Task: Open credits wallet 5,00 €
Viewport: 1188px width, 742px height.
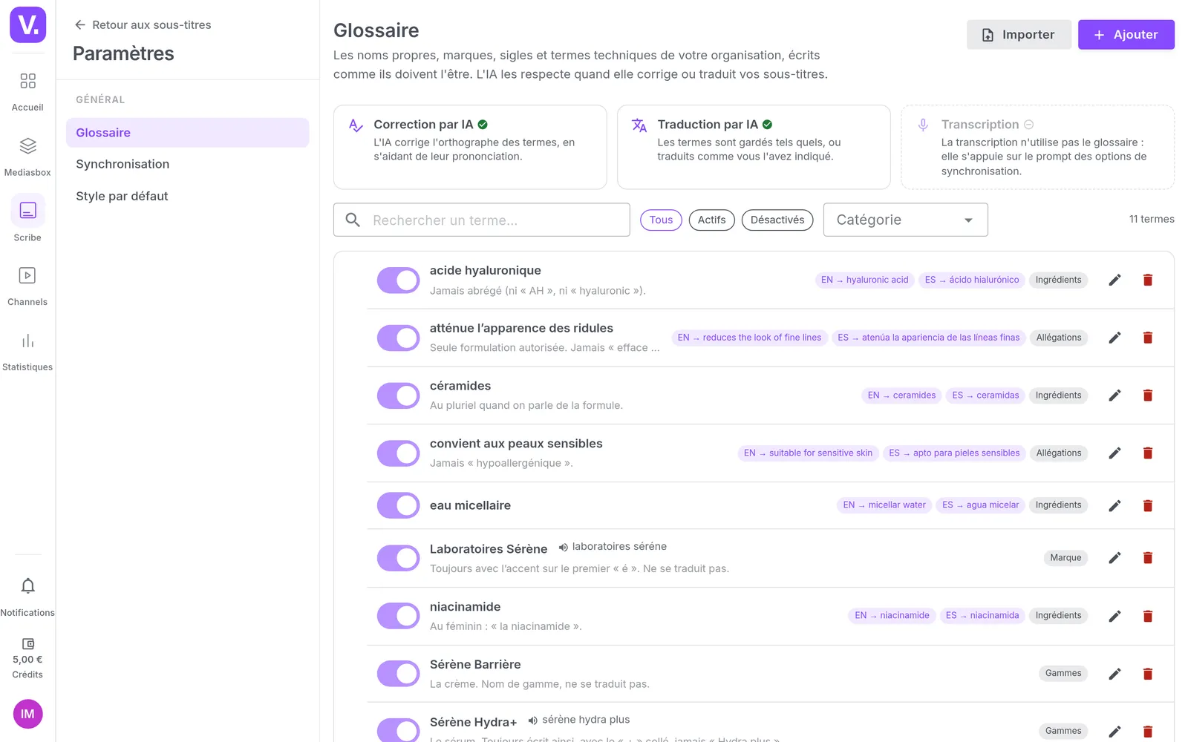Action: coord(27,658)
